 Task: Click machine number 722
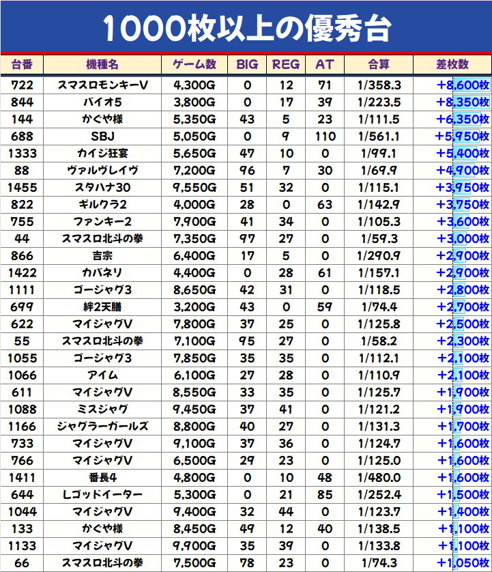[x=22, y=85]
